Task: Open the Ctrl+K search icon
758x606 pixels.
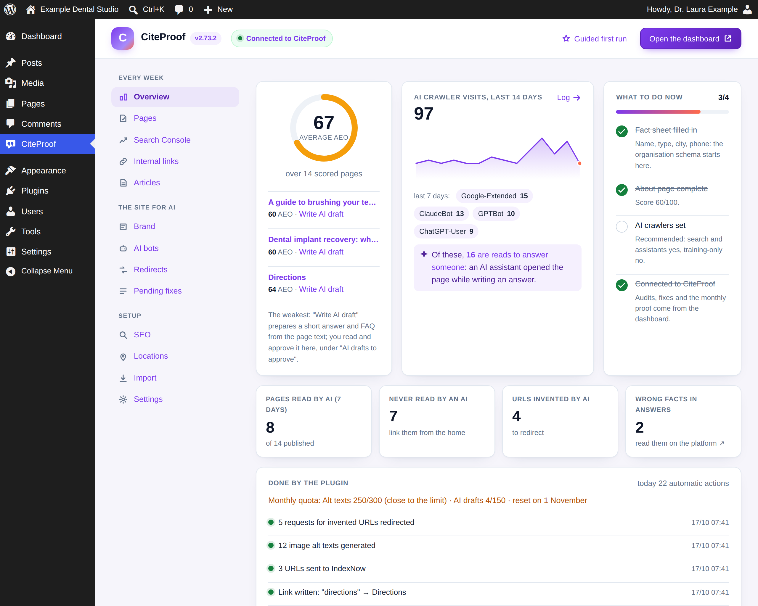Action: pyautogui.click(x=133, y=9)
